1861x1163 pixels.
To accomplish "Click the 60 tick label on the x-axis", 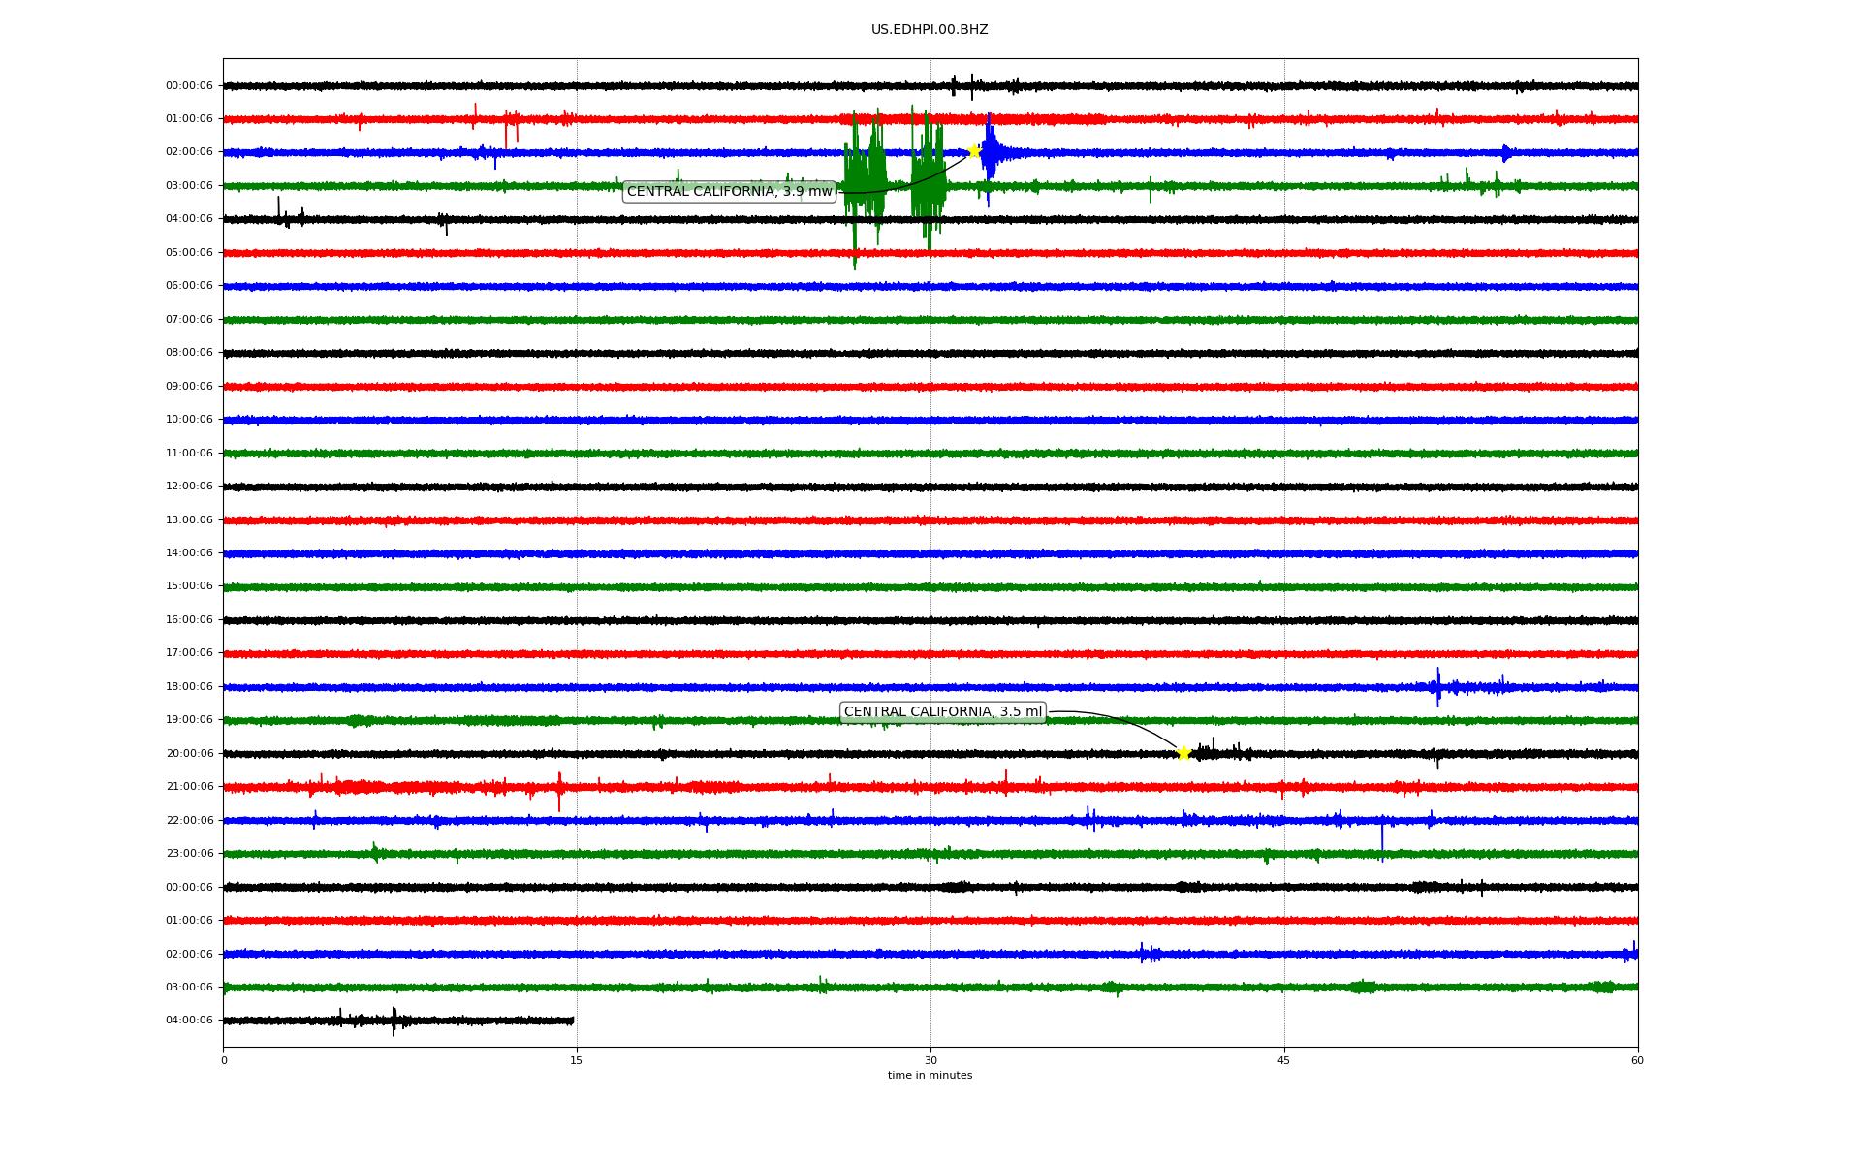I will 1637,1060.
